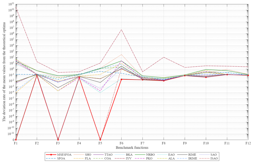Screen dimensions: 253x163
Task: Select the SHO legend entry
Action: click(x=88, y=155)
